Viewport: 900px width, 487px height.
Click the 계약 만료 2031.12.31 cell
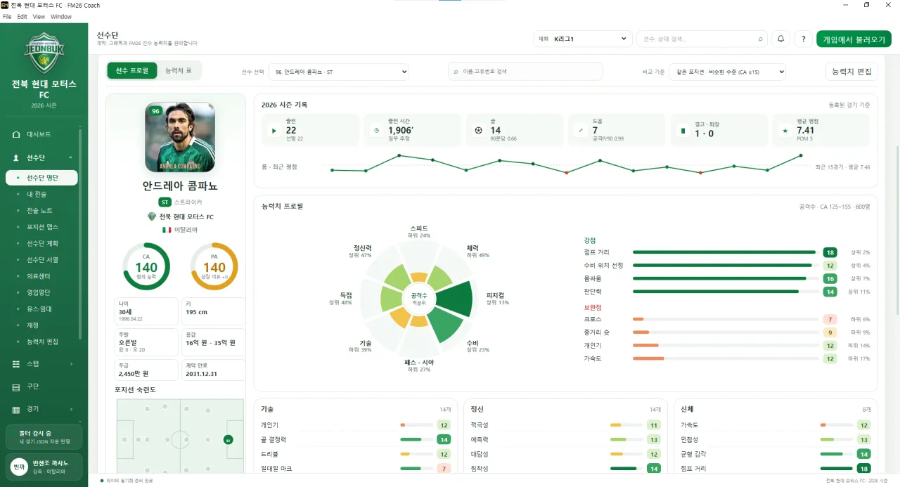point(213,370)
